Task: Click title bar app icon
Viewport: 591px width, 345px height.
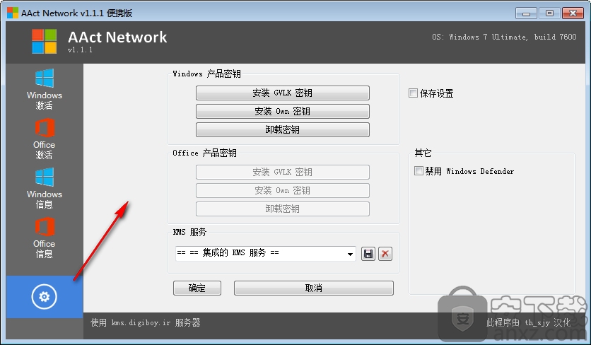Action: click(13, 13)
